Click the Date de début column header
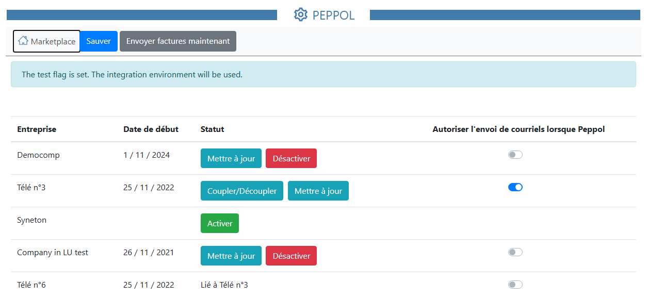 151,129
